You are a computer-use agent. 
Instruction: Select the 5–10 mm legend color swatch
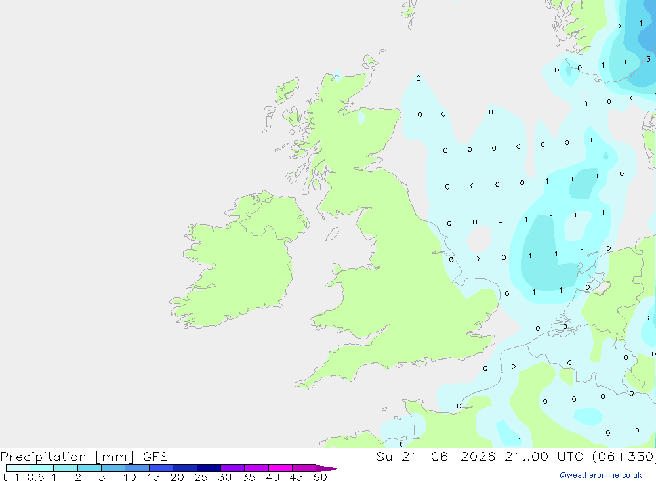[113, 468]
